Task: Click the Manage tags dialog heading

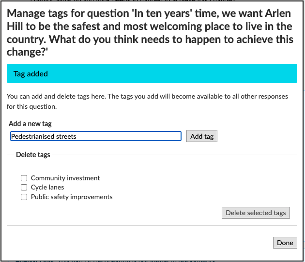Action: point(150,32)
